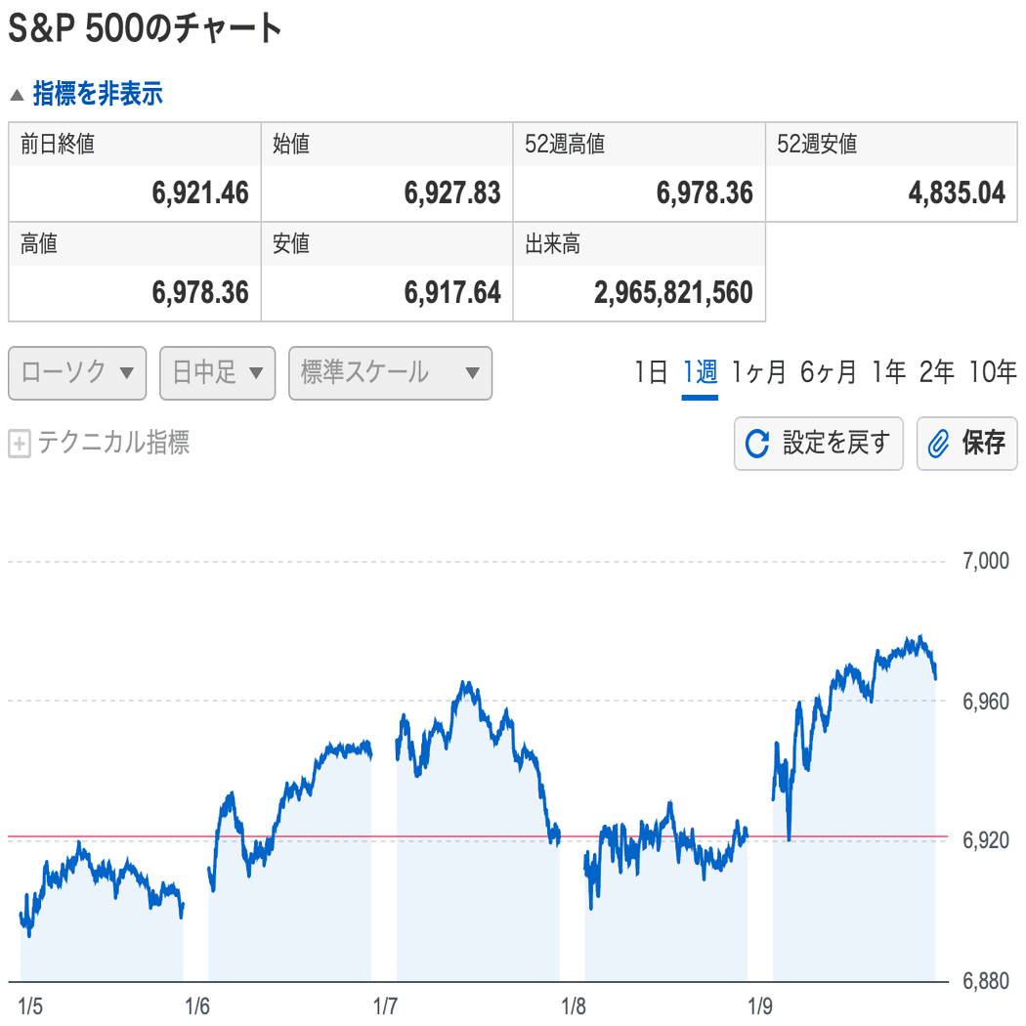Image resolution: width=1026 pixels, height=1026 pixels.
Task: Switch to the 2年 range
Action: [936, 372]
